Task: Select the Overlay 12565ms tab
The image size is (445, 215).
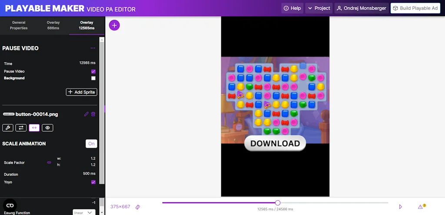Action: click(x=86, y=25)
